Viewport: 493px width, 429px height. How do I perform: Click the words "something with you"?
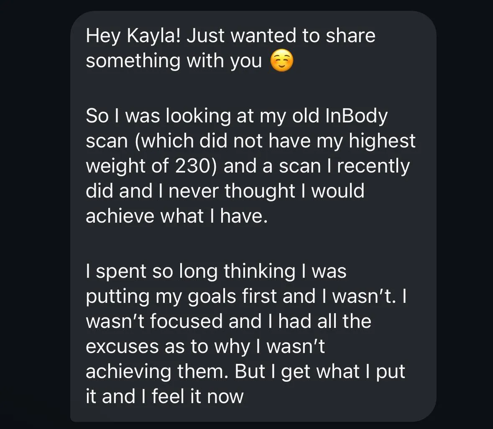click(x=174, y=61)
